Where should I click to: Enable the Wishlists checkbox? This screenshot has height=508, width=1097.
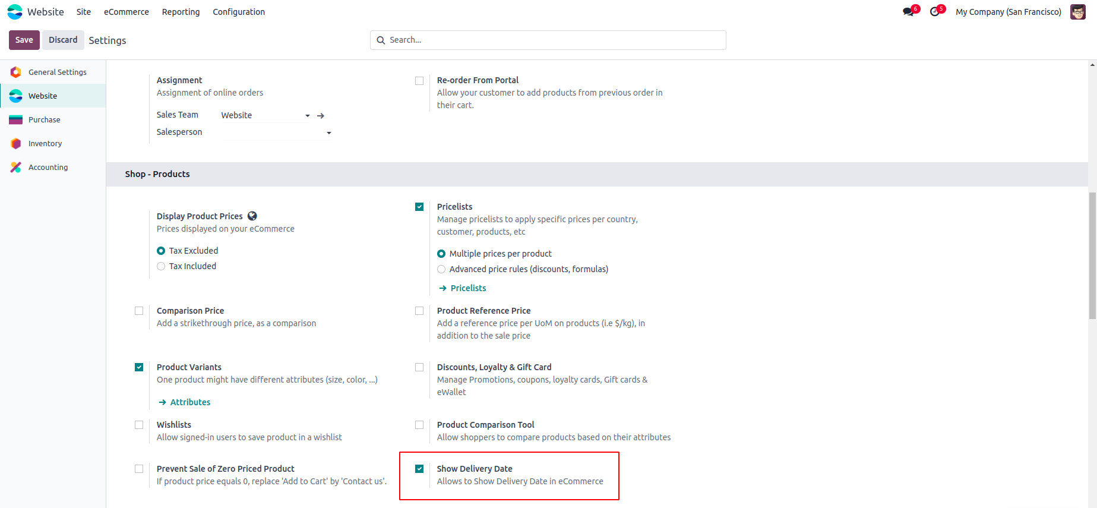139,425
